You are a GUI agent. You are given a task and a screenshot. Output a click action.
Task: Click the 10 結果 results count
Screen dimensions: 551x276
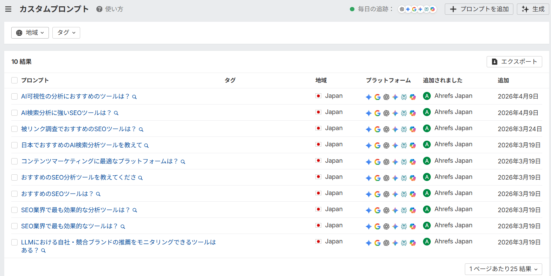21,62
